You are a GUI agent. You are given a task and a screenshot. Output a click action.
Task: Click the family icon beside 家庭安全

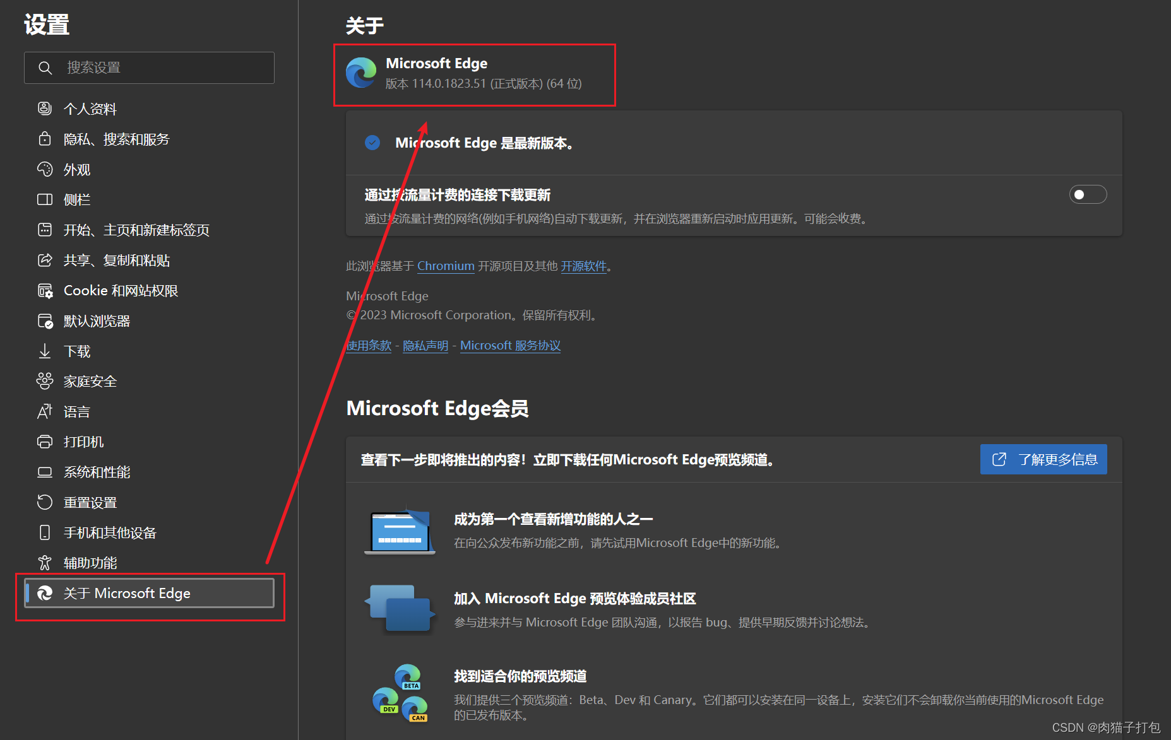tap(45, 381)
